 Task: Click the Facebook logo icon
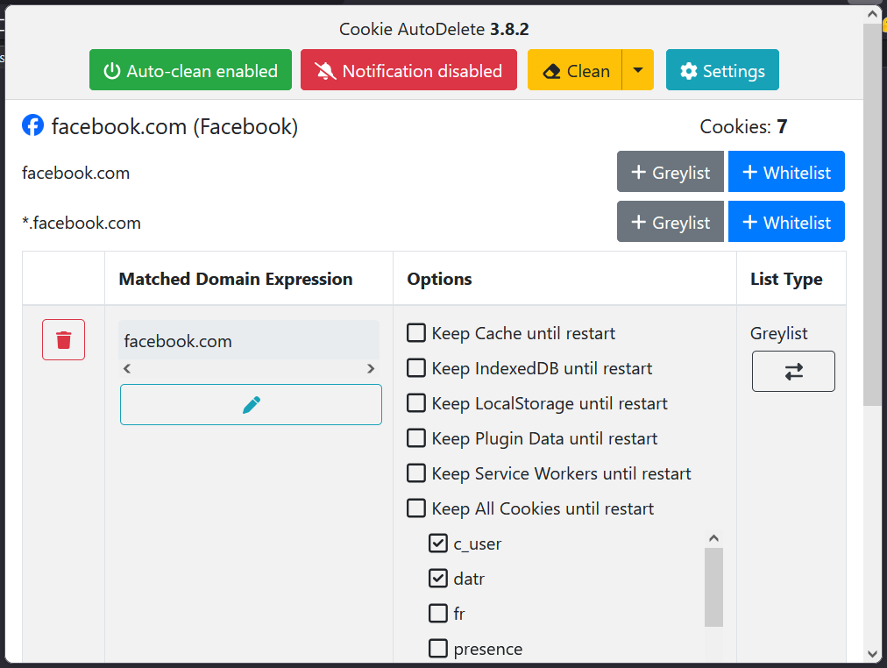click(32, 126)
